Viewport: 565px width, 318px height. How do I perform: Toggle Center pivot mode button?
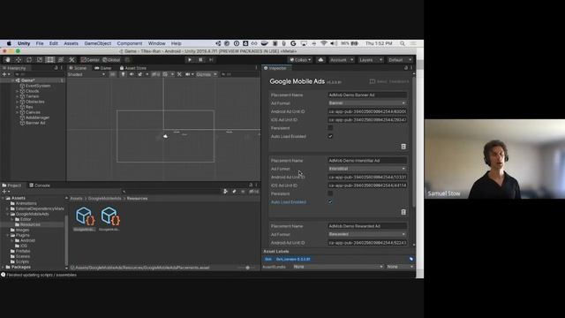(90, 60)
